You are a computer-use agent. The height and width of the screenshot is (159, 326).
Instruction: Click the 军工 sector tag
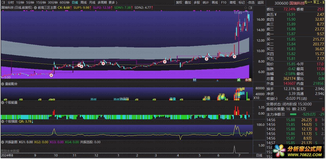click(317, 2)
